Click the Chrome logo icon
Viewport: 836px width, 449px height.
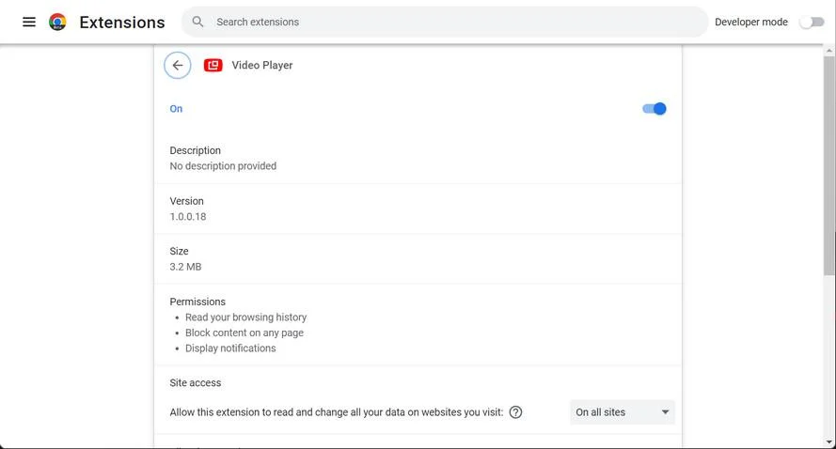tap(57, 22)
